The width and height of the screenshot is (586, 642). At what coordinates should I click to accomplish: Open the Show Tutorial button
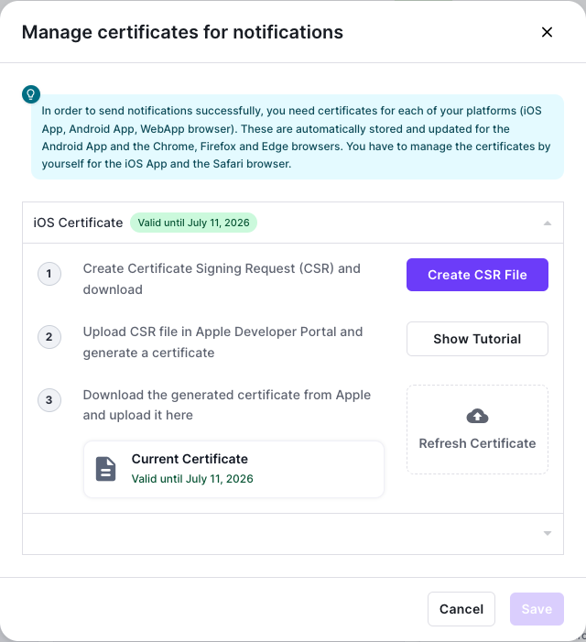coord(477,339)
